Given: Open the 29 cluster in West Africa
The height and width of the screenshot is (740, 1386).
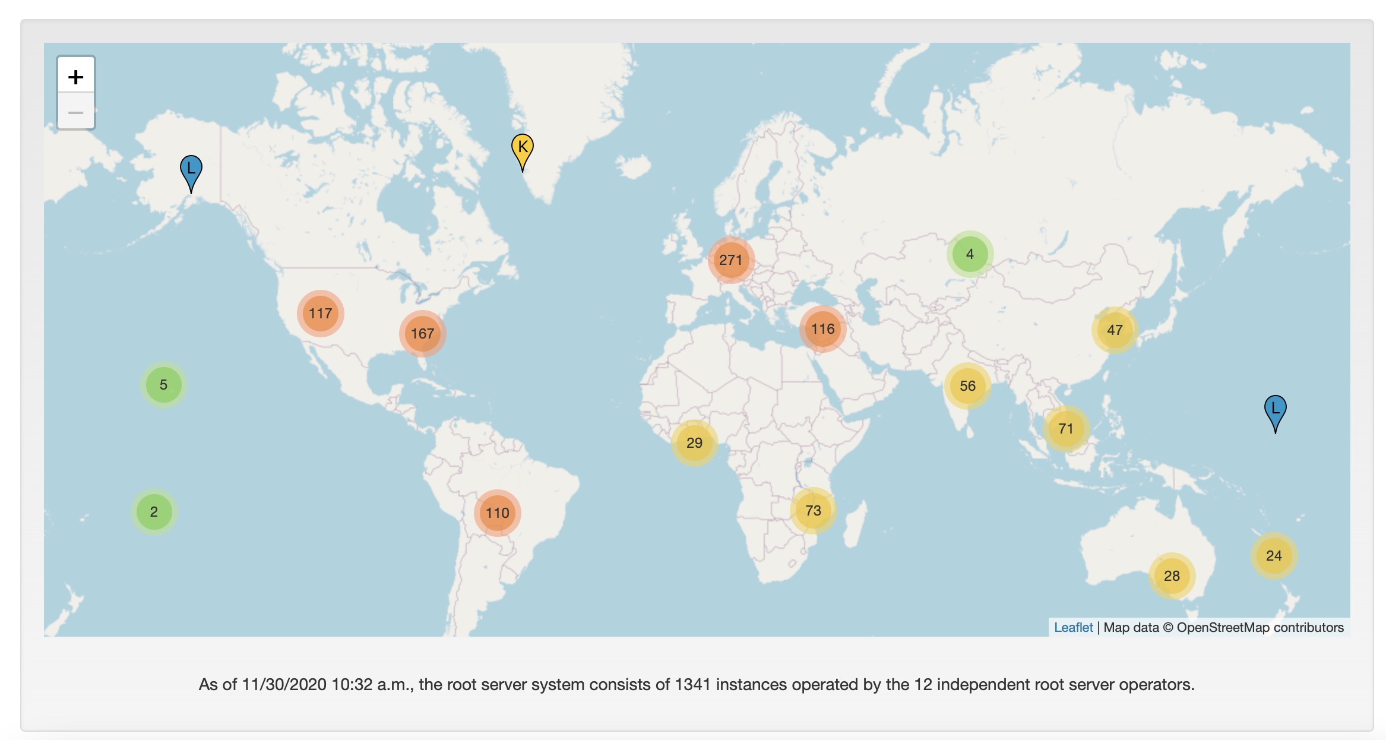Looking at the screenshot, I should [694, 442].
